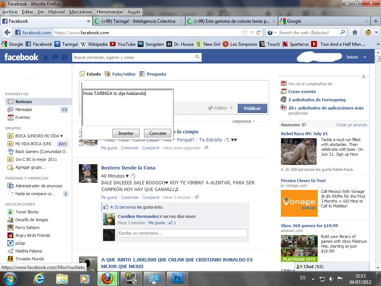Click the Firefox back arrow button
The height and width of the screenshot is (286, 381).
click(7, 33)
